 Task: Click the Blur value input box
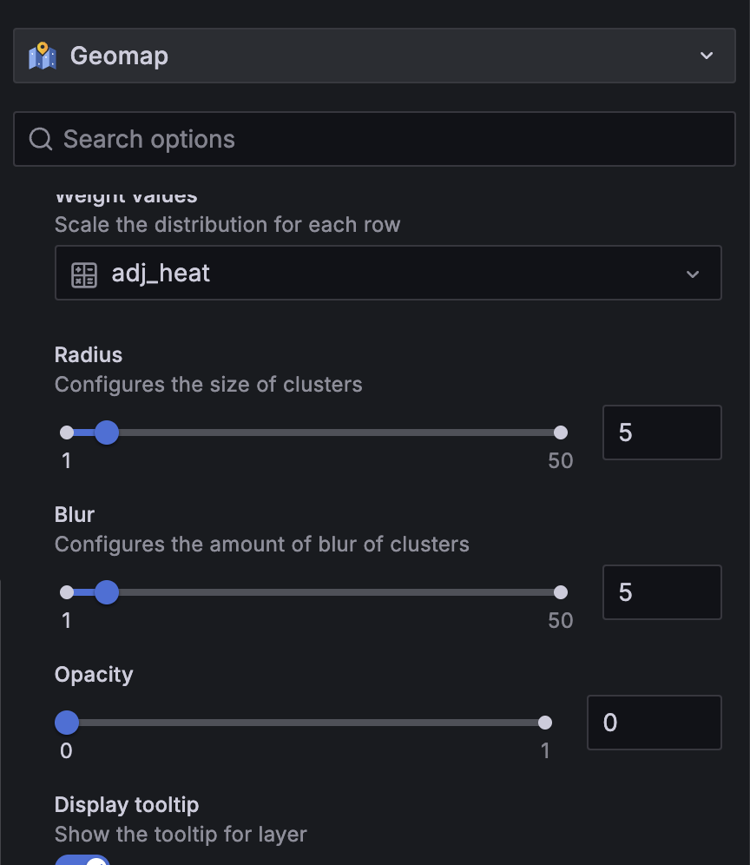point(662,592)
